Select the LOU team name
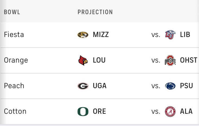This screenshot has width=199, height=126. tap(99, 60)
